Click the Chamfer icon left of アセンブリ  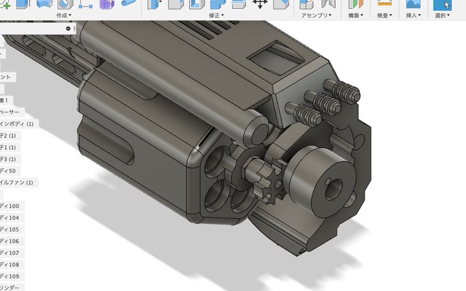tap(281, 4)
